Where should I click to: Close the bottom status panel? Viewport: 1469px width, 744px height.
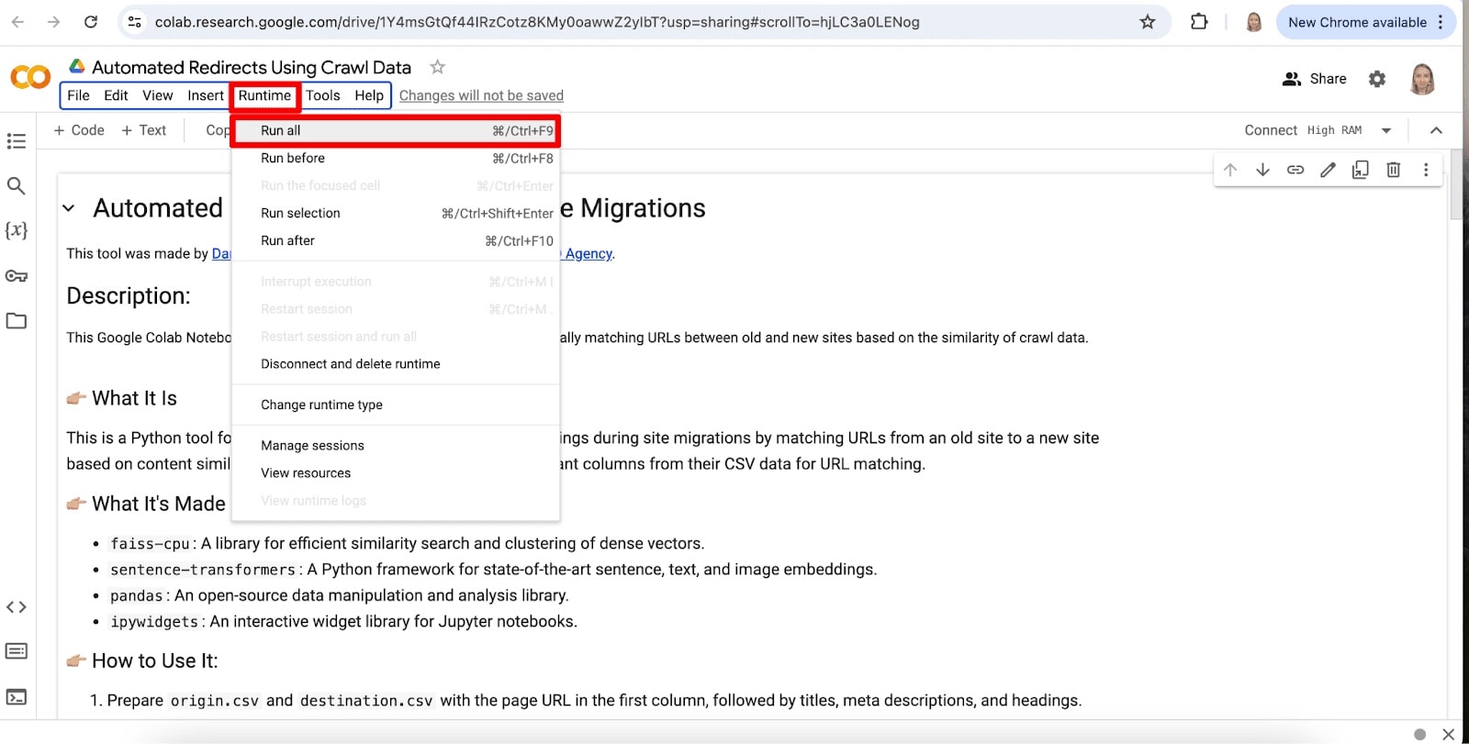(x=1448, y=734)
